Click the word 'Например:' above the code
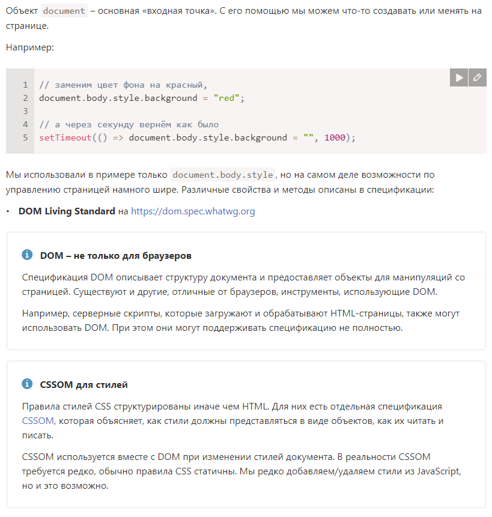 coord(29,47)
